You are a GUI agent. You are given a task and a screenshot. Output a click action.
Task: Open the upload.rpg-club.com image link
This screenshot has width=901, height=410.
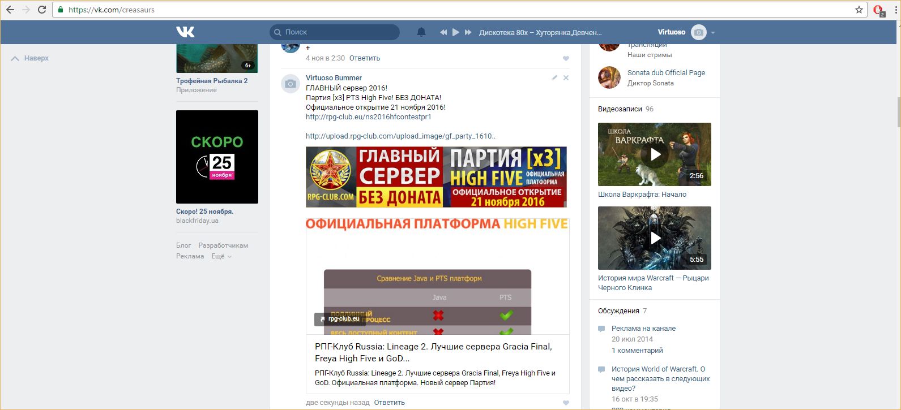400,136
